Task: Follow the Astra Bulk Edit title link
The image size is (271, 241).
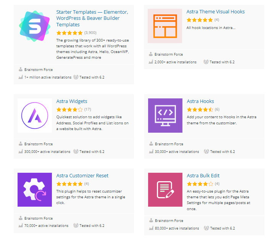Action: (203, 175)
